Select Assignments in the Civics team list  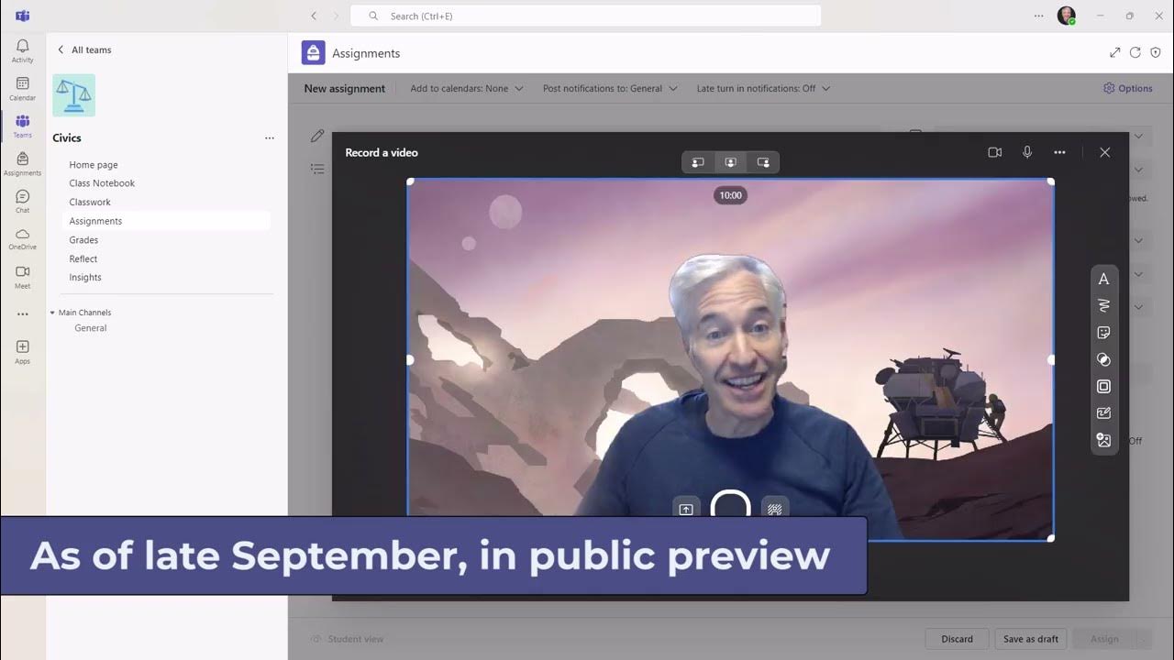point(166,221)
